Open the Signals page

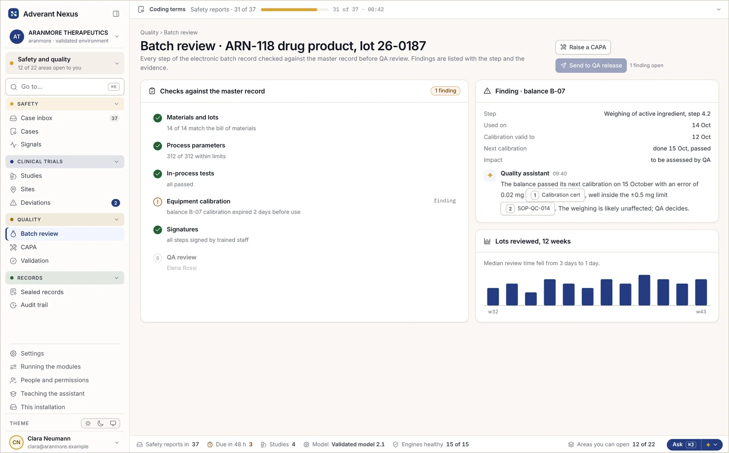point(65,145)
